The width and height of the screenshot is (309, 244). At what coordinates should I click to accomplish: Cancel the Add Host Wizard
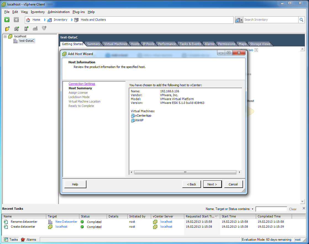coord(233,184)
